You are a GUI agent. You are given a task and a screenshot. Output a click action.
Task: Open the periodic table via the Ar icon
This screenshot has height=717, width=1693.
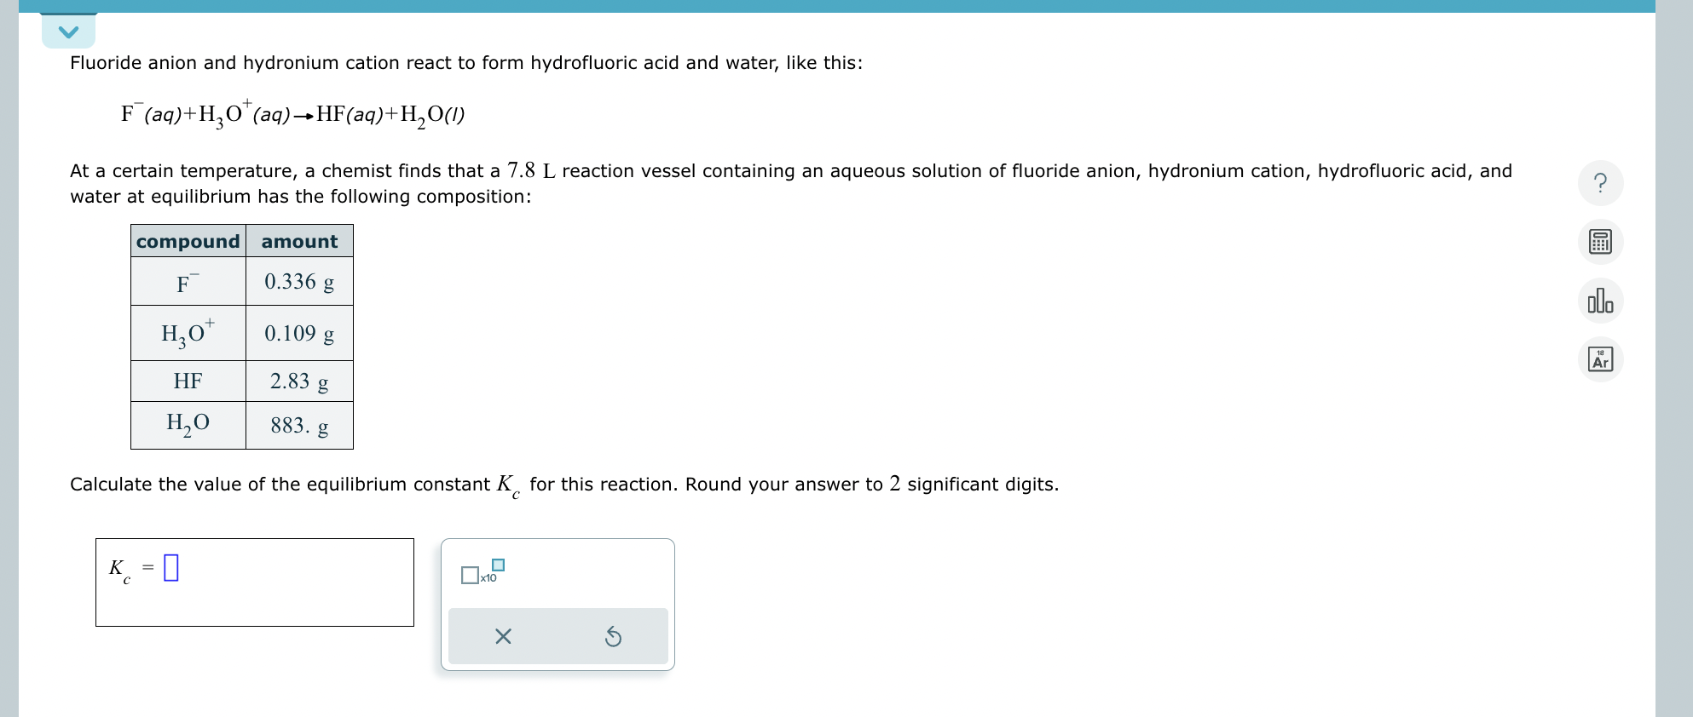tap(1600, 358)
